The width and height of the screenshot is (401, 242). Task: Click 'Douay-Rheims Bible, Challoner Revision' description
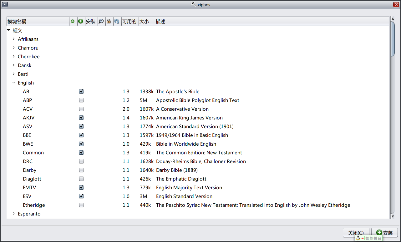coord(201,161)
